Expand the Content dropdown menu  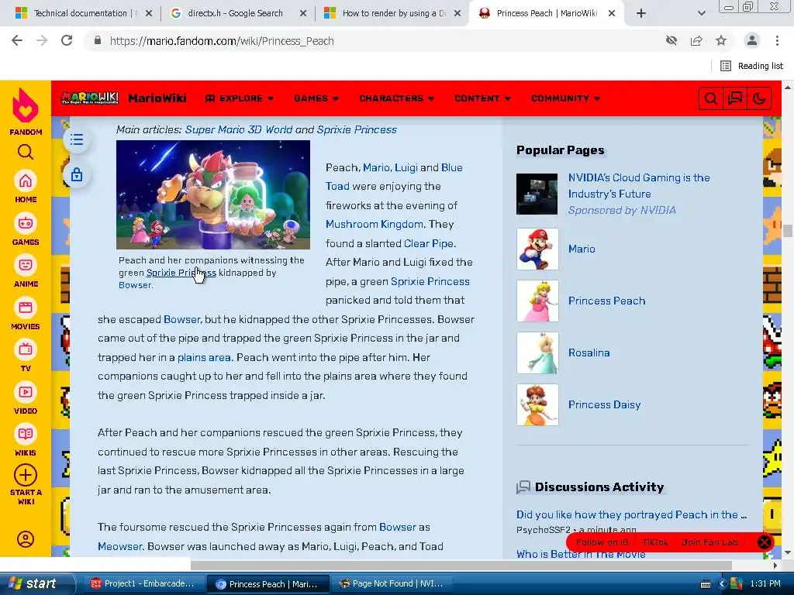tap(482, 98)
